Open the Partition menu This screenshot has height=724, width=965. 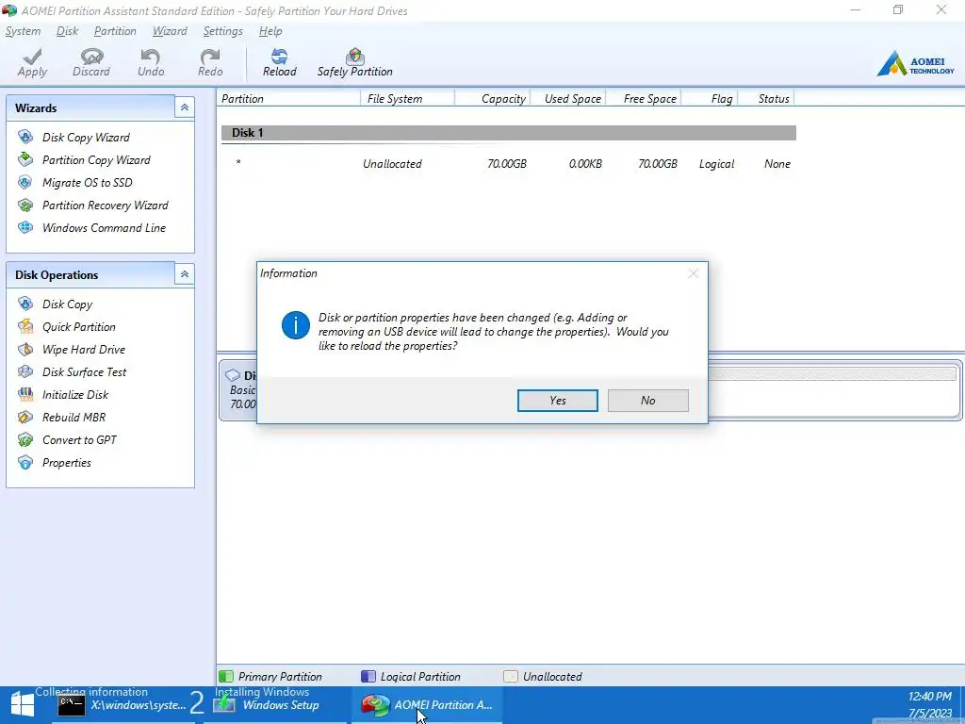point(115,31)
